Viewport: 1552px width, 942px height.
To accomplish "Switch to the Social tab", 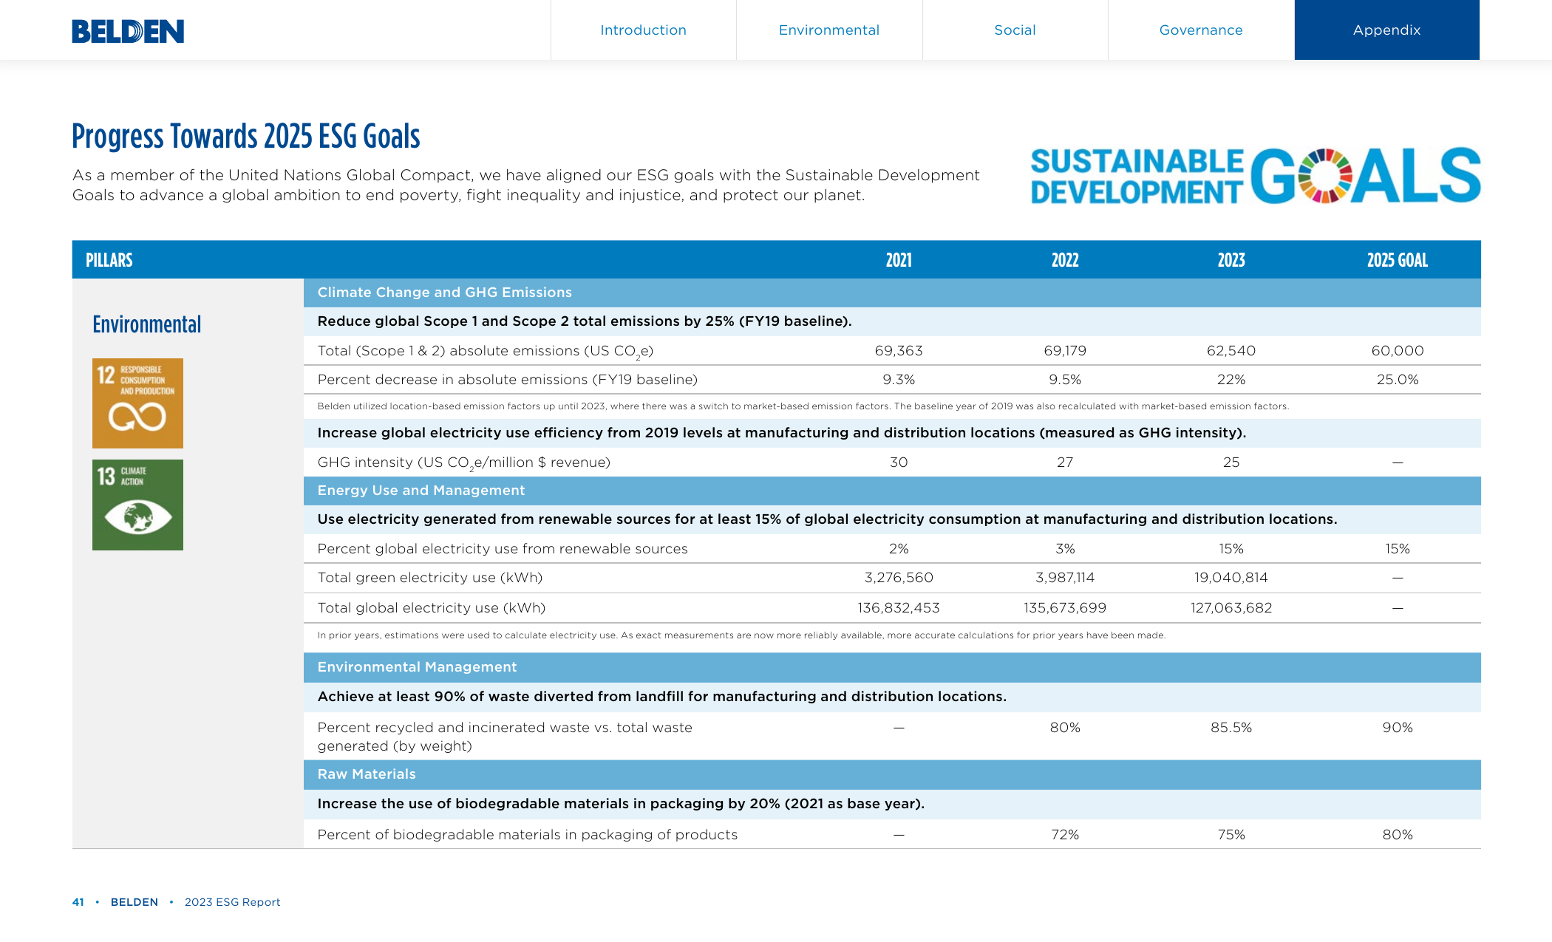I will 1015,30.
